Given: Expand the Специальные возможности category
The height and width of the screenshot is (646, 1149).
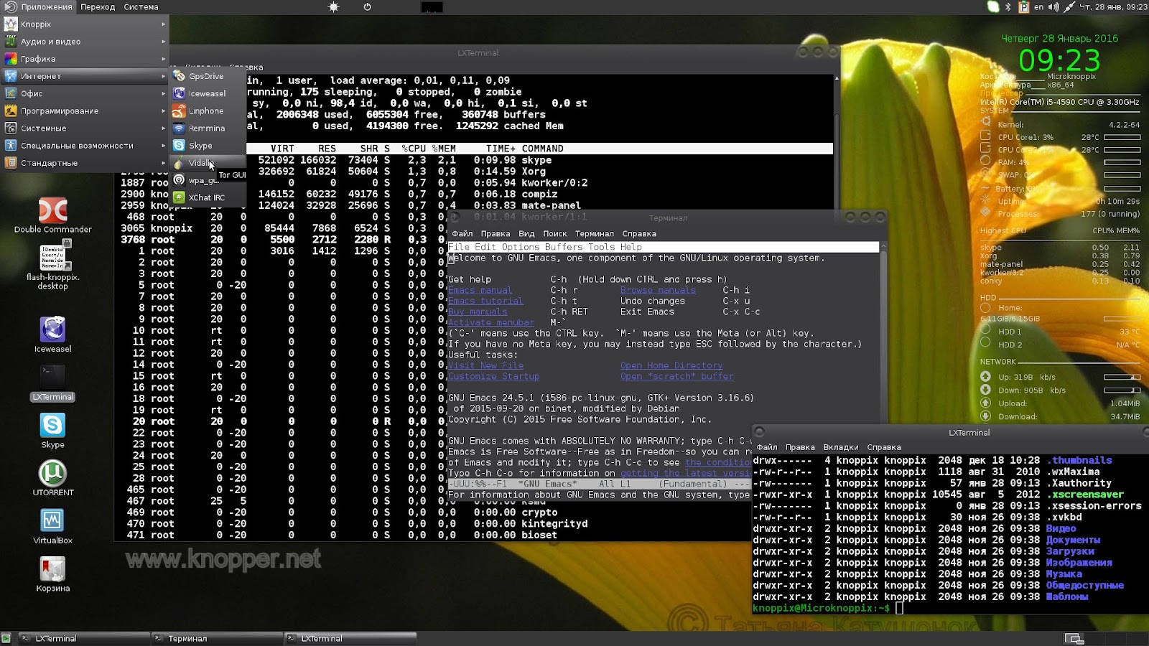Looking at the screenshot, I should pyautogui.click(x=85, y=145).
